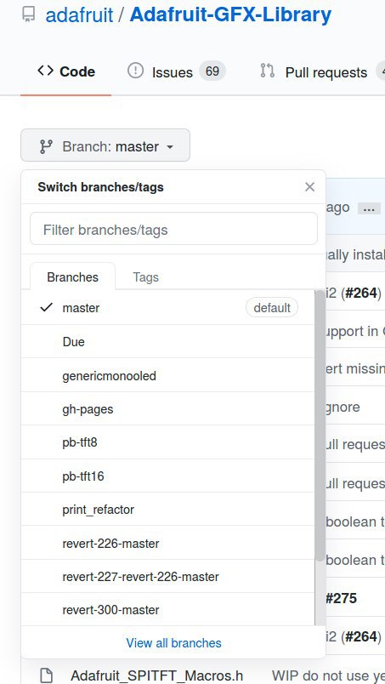Viewport: 385px width, 684px height.
Task: Click the Issues exclamation icon
Action: (x=136, y=71)
